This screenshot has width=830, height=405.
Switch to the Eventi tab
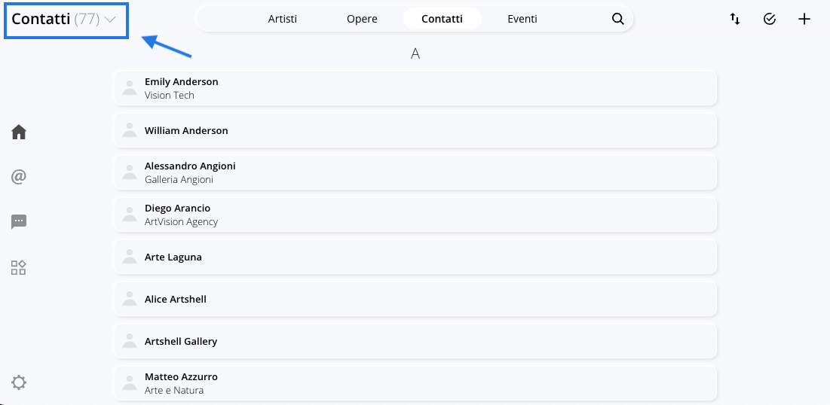[x=522, y=19]
